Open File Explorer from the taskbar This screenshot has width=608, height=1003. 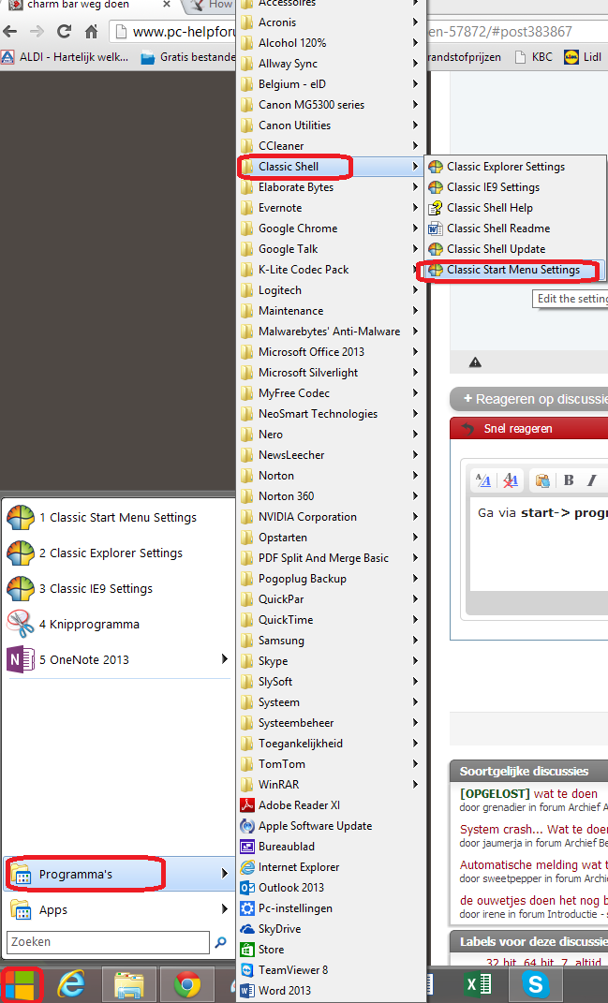click(128, 985)
